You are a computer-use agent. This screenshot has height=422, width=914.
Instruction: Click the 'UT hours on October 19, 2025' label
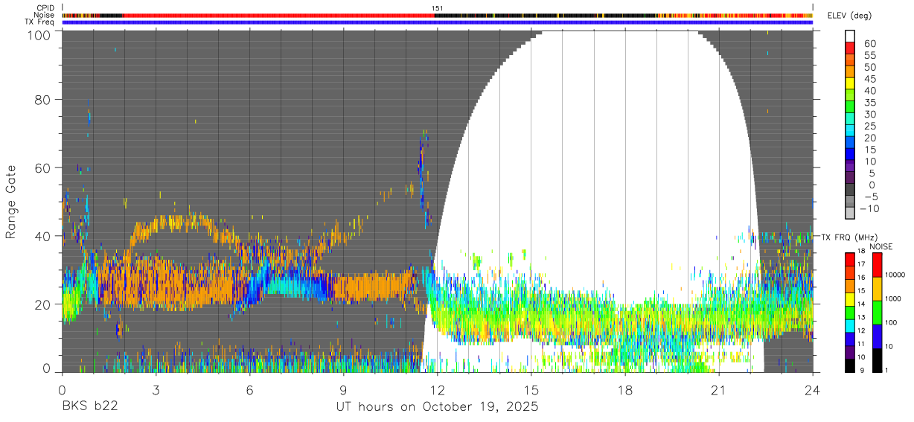coord(437,407)
